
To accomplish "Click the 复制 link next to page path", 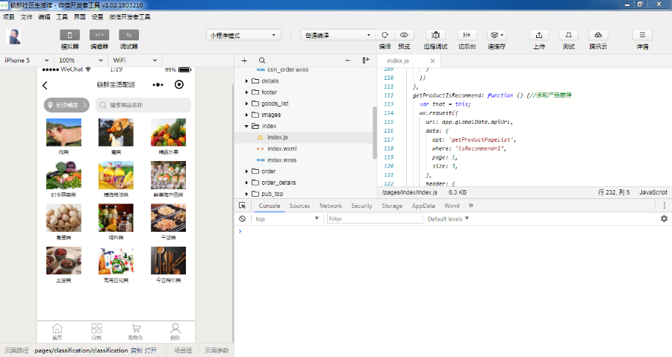I will [x=136, y=350].
